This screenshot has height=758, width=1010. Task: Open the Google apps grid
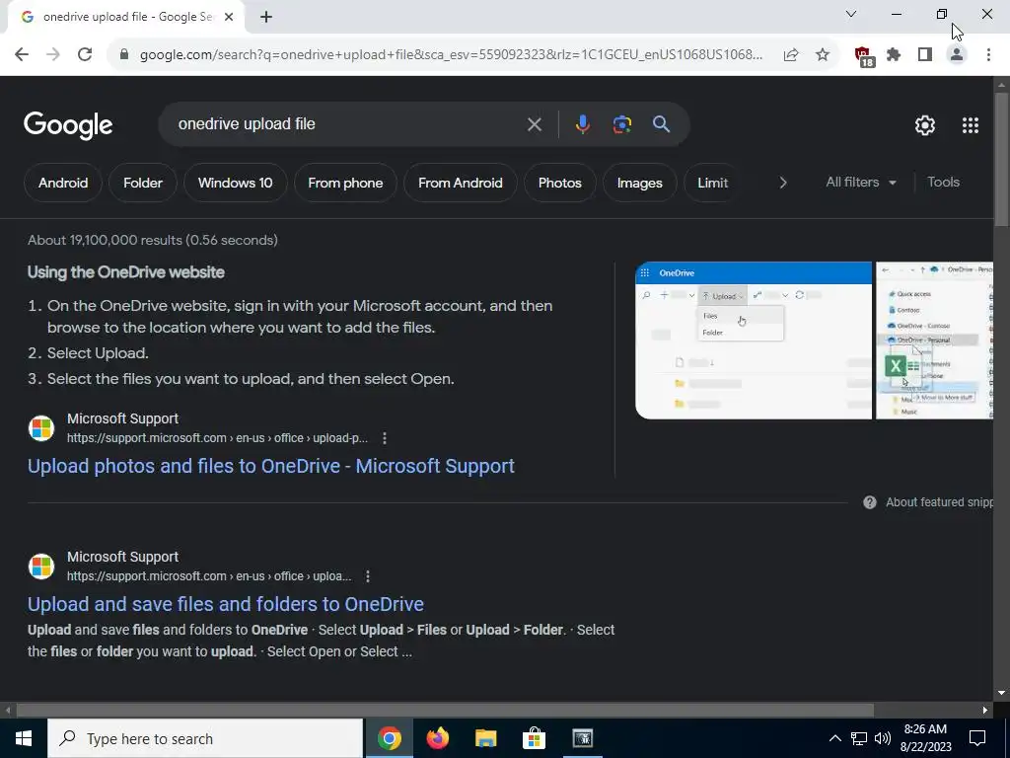tap(971, 125)
